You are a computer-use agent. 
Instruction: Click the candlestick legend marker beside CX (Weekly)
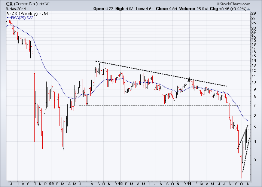tap(9, 14)
